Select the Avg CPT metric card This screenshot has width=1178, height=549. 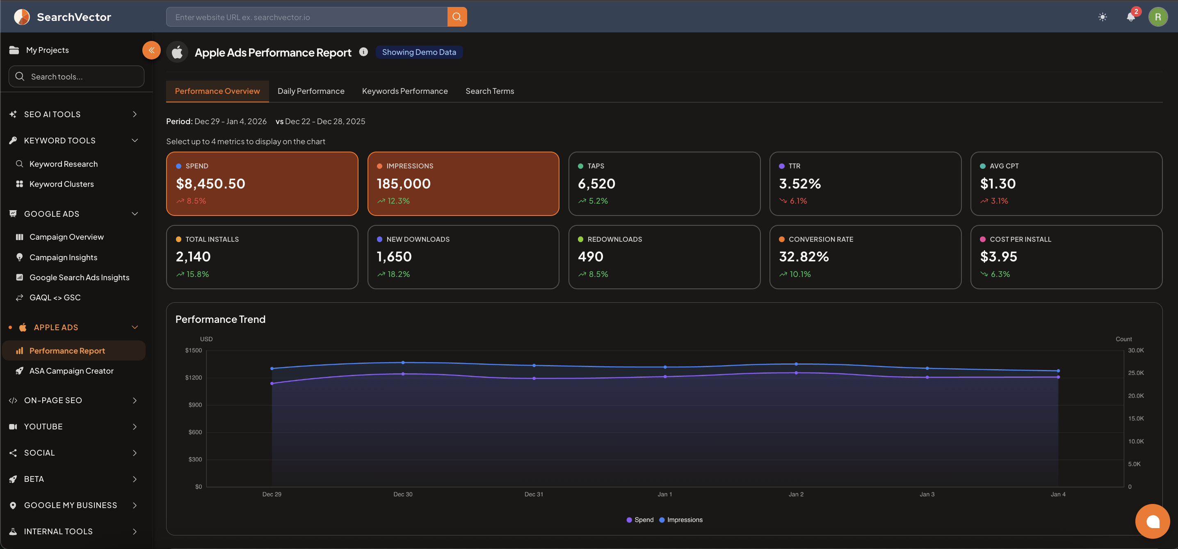point(1066,184)
